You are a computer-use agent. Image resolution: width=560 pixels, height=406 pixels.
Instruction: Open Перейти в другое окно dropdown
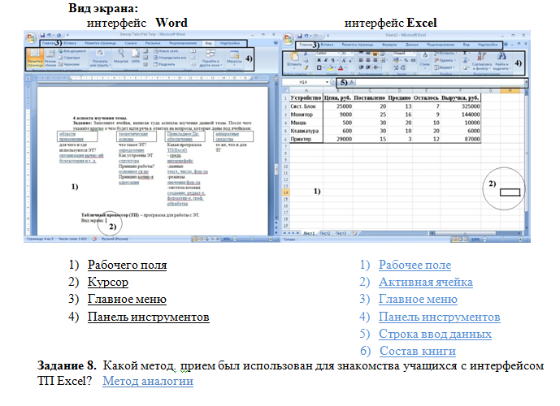pyautogui.click(x=211, y=58)
